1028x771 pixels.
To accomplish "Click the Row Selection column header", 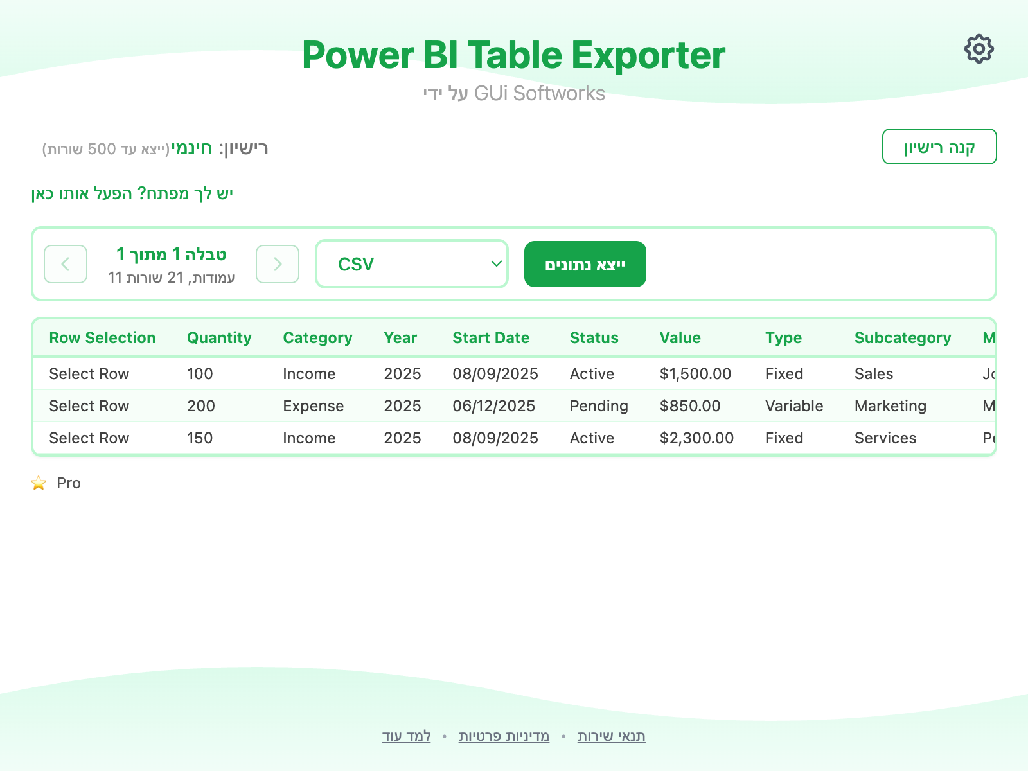I will [102, 338].
